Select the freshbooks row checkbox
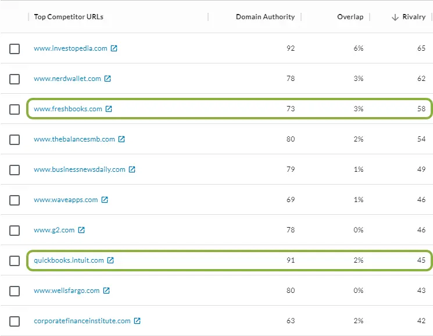 click(15, 109)
